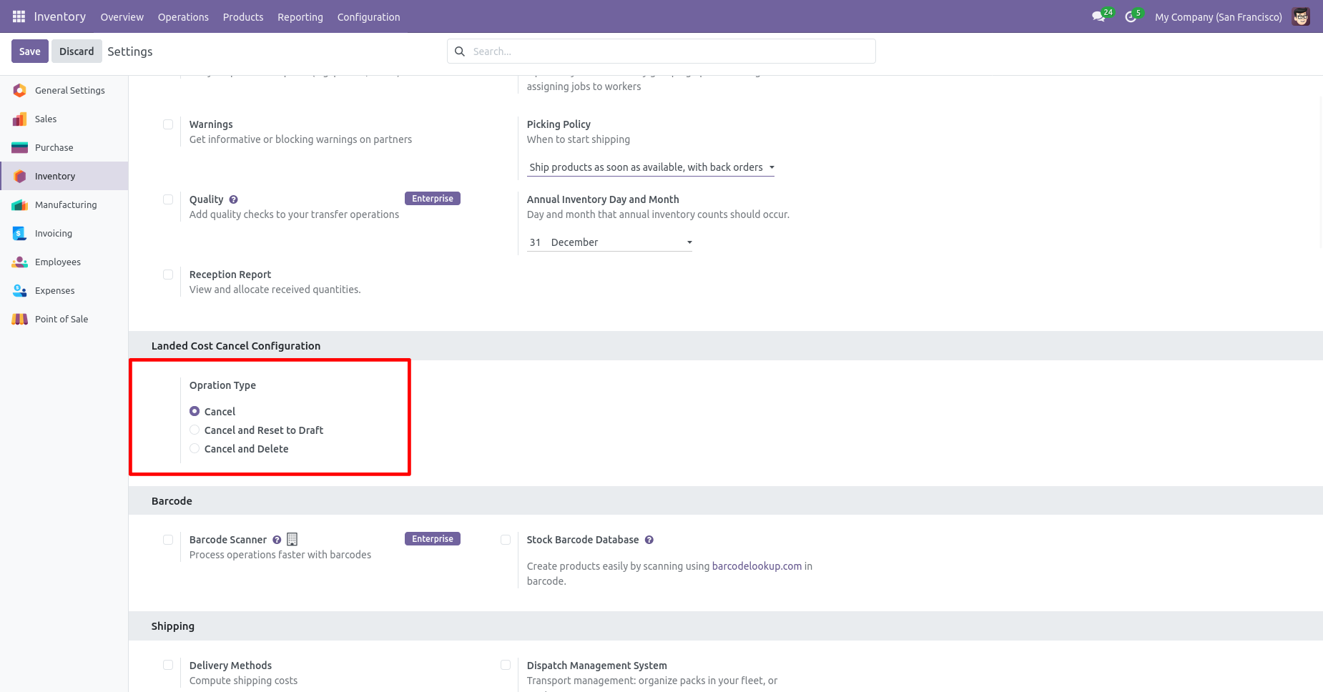1323x692 pixels.
Task: Click the user avatar picture
Action: coord(1301,16)
